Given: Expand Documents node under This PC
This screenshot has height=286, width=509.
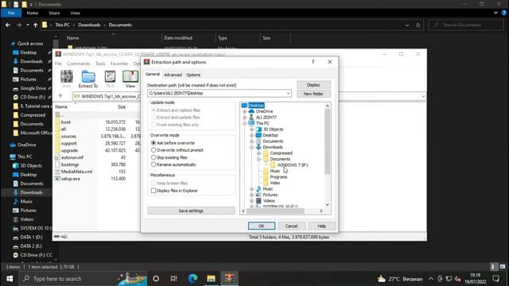Looking at the screenshot, I should [251, 141].
